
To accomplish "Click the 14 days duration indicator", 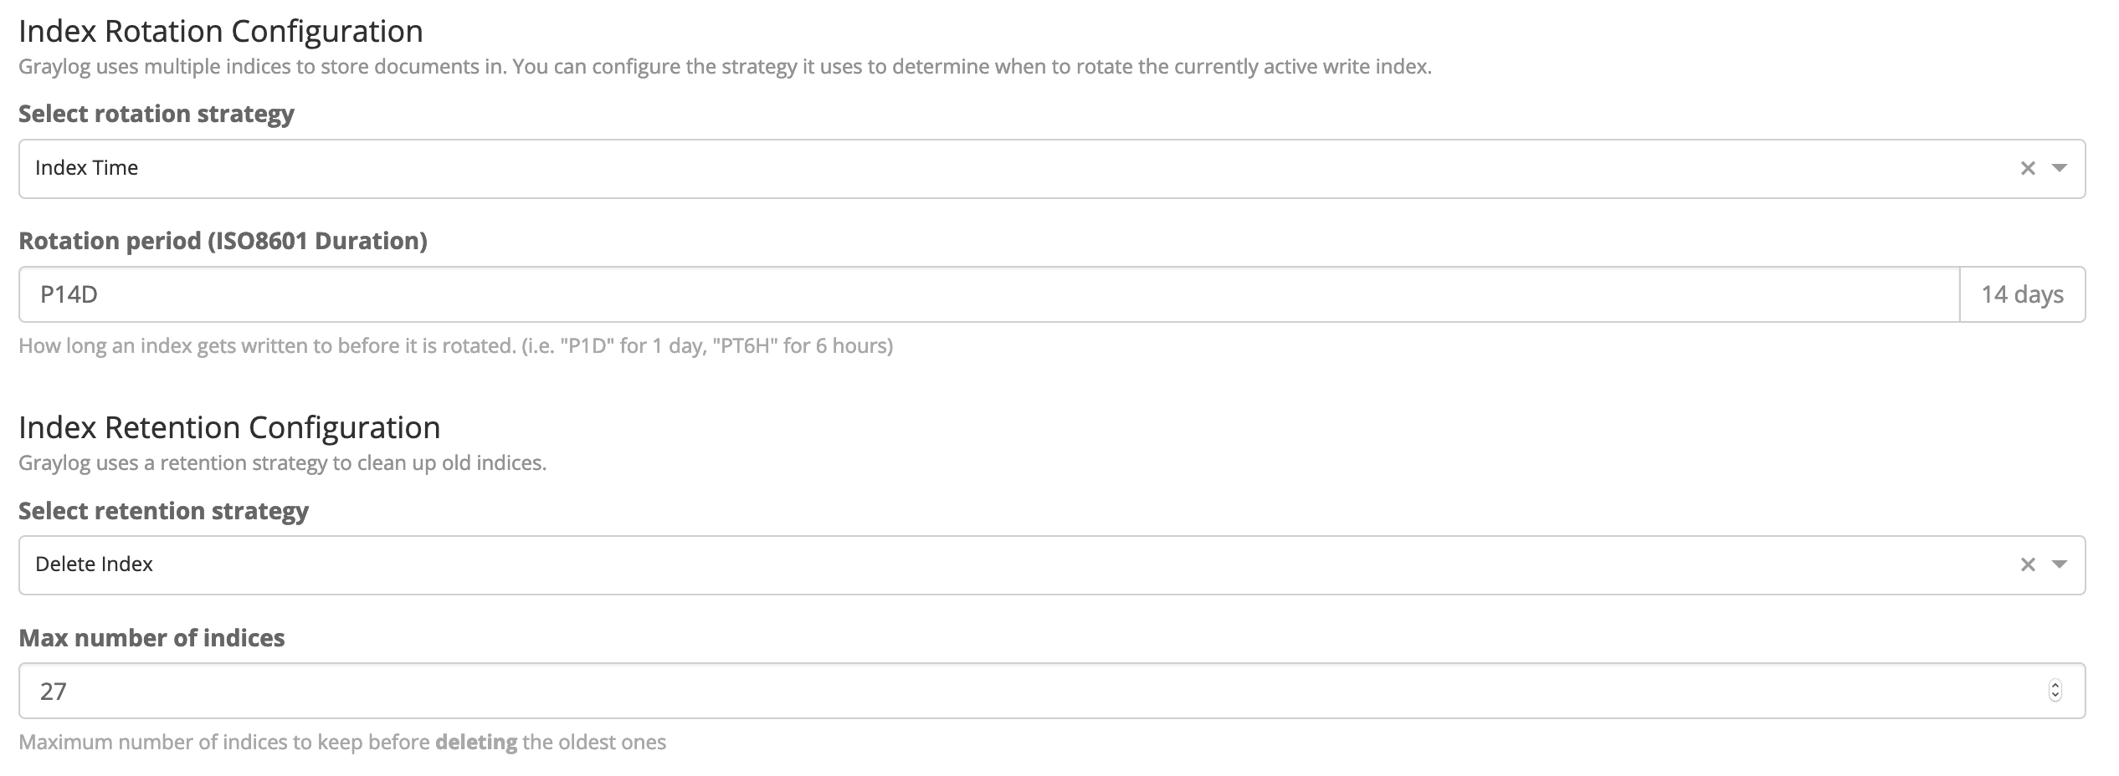I will pos(2022,294).
